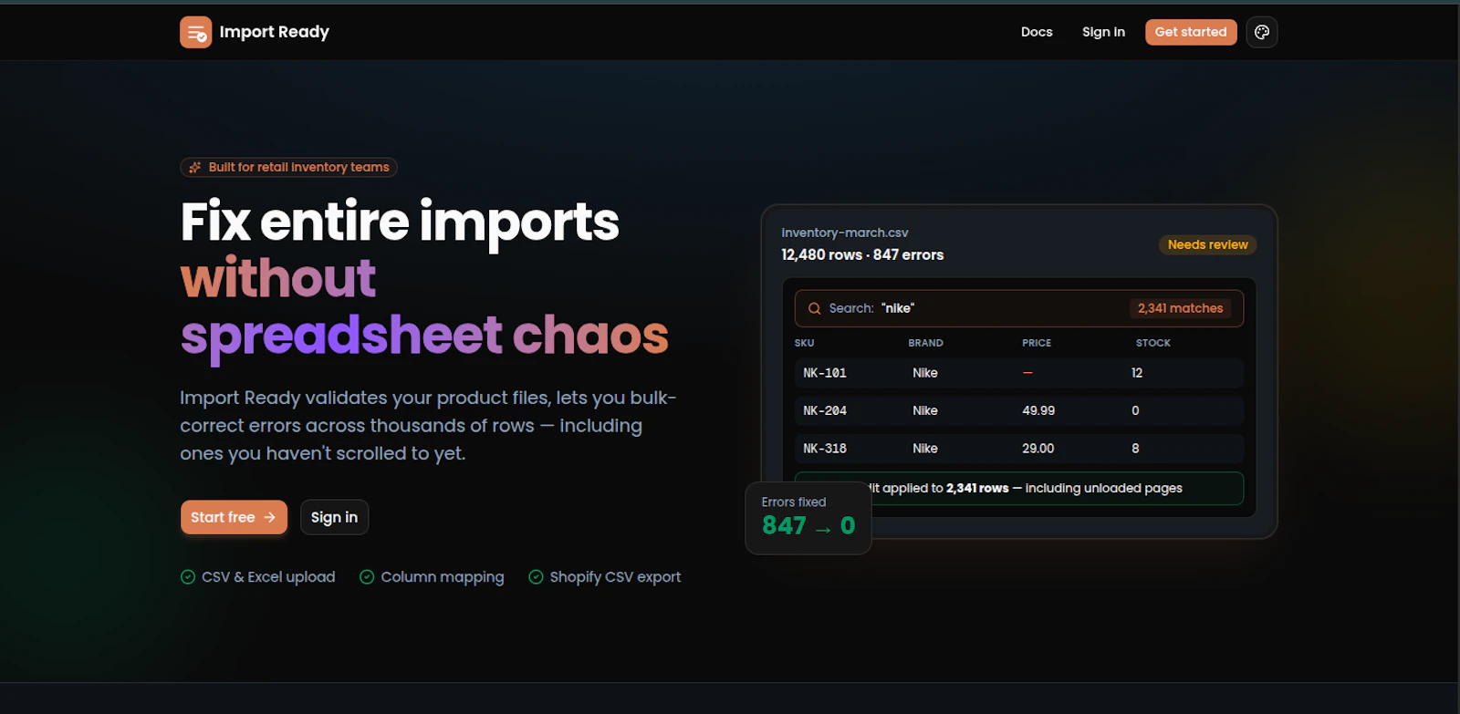Click the 49.99 price cell
The image size is (1460, 714).
click(x=1038, y=411)
